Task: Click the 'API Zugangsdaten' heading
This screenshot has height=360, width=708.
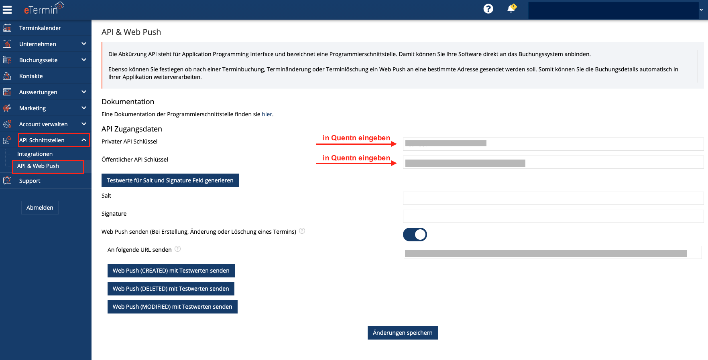Action: pyautogui.click(x=132, y=129)
